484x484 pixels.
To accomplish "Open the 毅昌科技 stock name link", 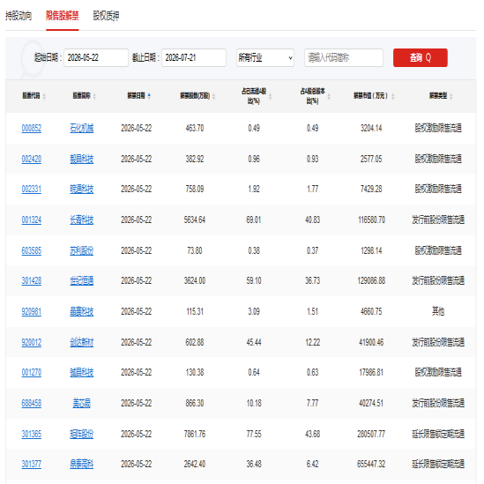I will coord(81,159).
